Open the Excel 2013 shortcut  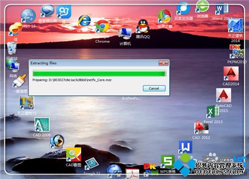213,112
